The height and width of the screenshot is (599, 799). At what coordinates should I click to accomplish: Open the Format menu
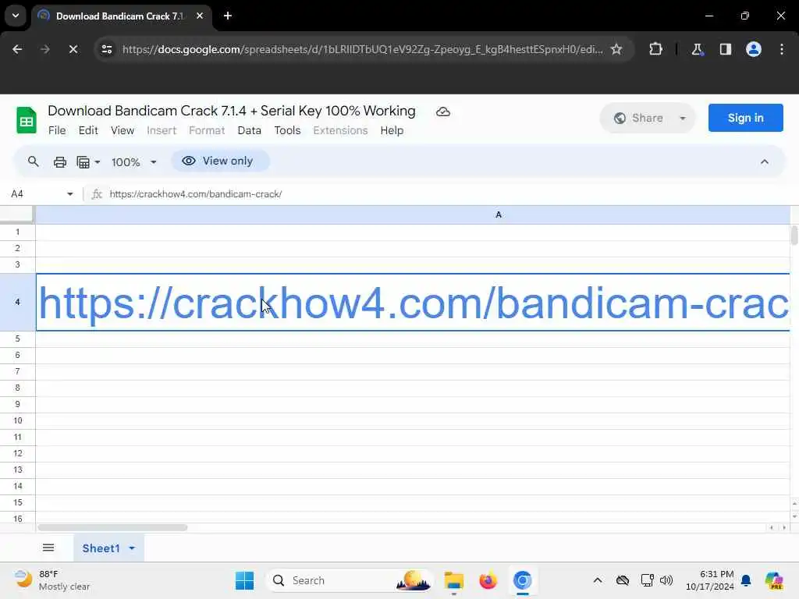[x=207, y=130]
